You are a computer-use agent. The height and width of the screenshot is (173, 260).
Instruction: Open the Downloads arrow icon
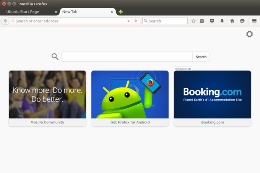[x=222, y=21]
